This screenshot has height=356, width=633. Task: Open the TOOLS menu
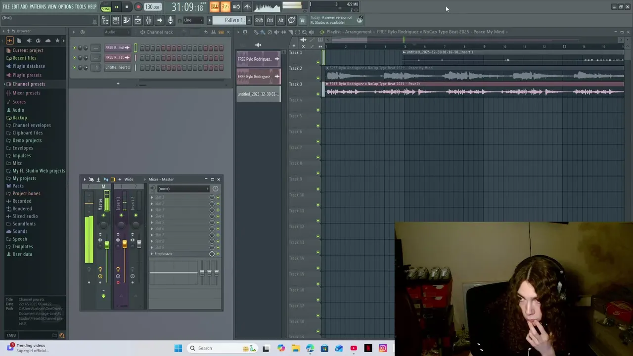(80, 6)
